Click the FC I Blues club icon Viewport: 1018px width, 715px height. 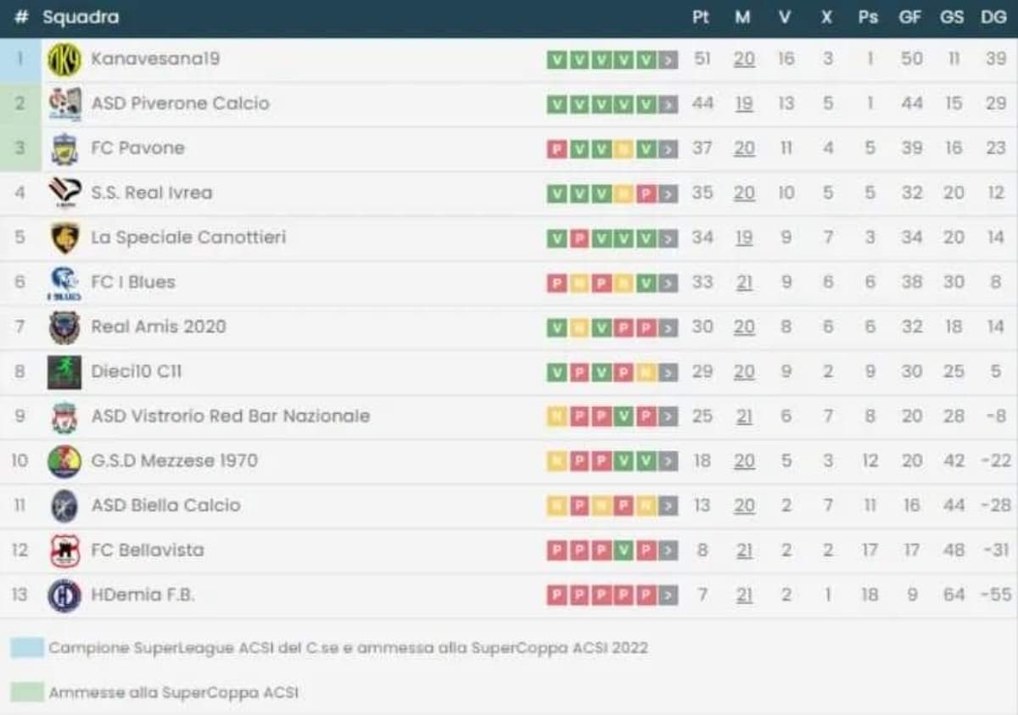[x=64, y=282]
